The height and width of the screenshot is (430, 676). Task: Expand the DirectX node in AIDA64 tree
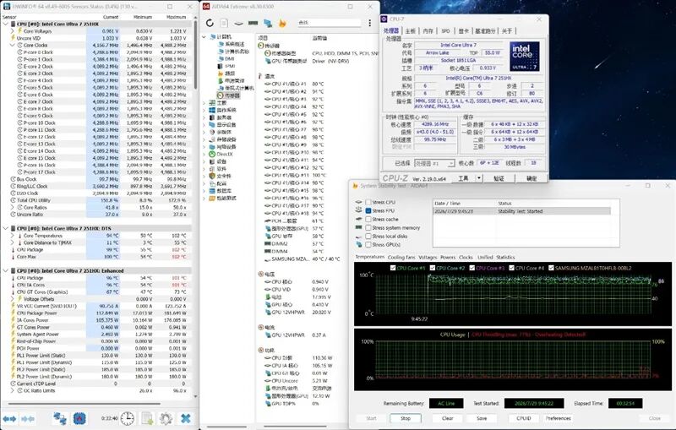coord(204,154)
